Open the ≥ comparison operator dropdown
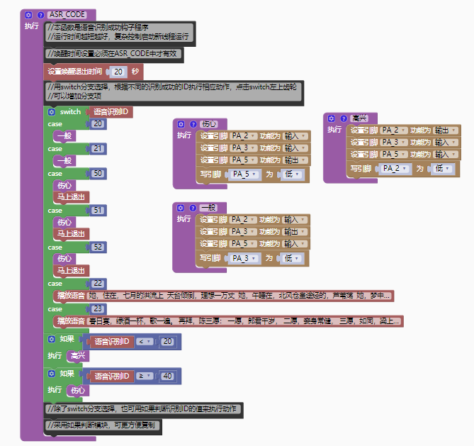This screenshot has width=474, height=446. pyautogui.click(x=145, y=376)
